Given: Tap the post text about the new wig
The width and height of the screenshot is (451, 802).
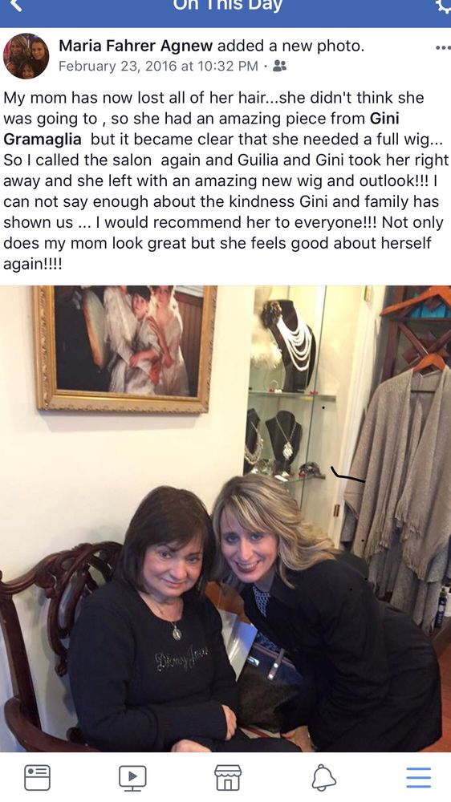Looking at the screenshot, I should (225, 181).
